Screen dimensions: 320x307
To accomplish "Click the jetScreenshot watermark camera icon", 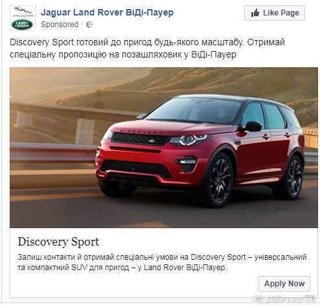I will (260, 299).
